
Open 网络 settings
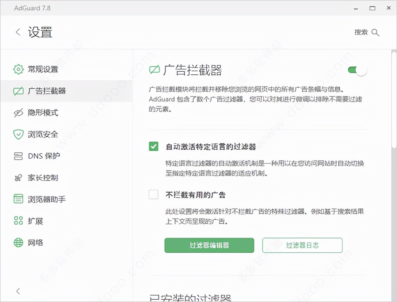35,243
